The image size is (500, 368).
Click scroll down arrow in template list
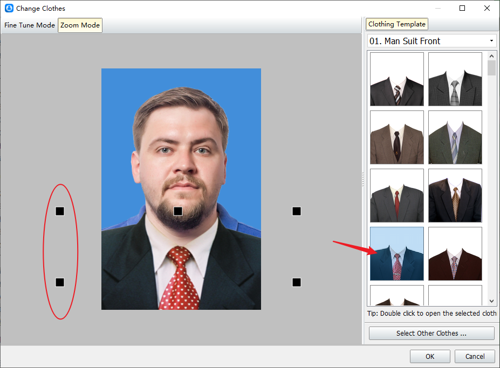[491, 301]
